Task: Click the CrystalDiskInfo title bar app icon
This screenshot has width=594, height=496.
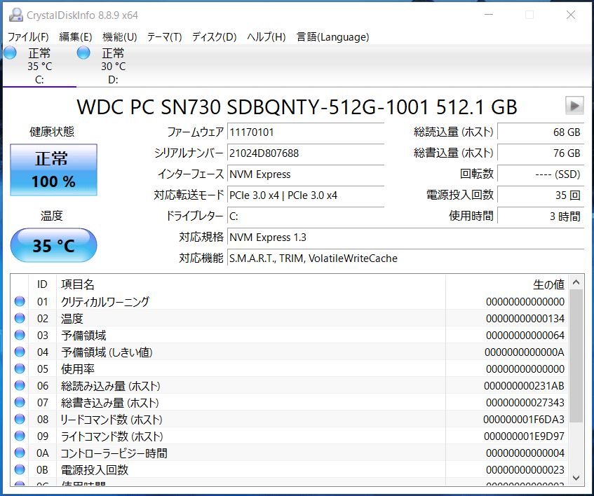Action: 16,15
